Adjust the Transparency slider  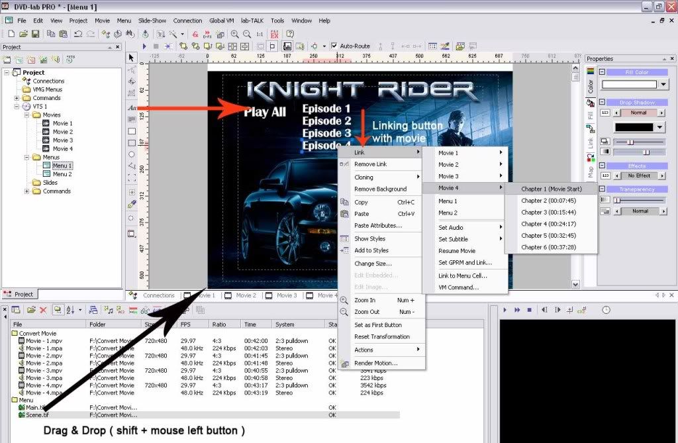(640, 200)
